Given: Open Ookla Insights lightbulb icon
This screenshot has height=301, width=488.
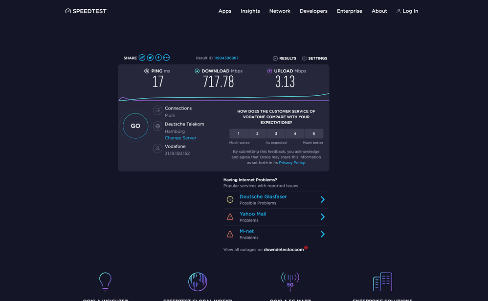Looking at the screenshot, I should [x=105, y=281].
